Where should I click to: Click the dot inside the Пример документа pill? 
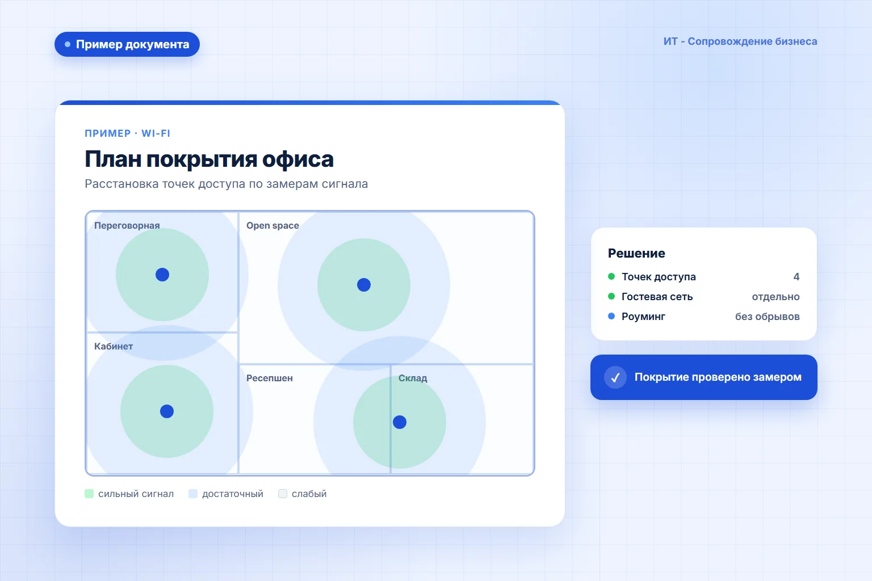click(68, 44)
